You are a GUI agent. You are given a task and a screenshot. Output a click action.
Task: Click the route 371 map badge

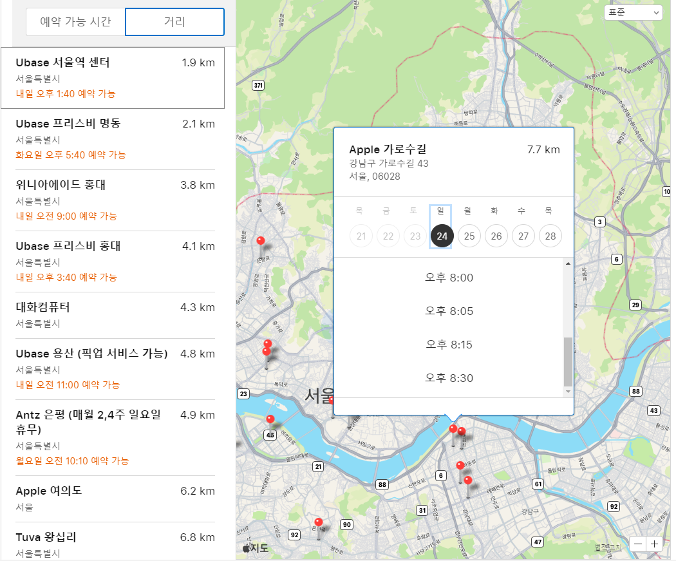click(x=258, y=86)
